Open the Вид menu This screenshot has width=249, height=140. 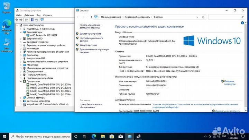coord(38,15)
